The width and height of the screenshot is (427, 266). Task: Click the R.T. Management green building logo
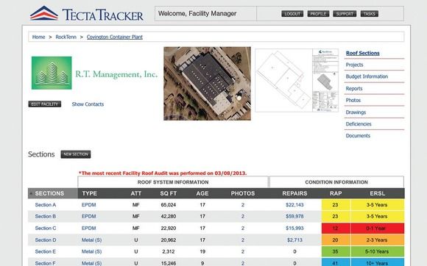click(x=52, y=73)
